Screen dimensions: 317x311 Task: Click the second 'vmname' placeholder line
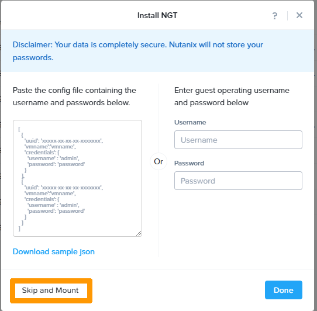pos(50,193)
